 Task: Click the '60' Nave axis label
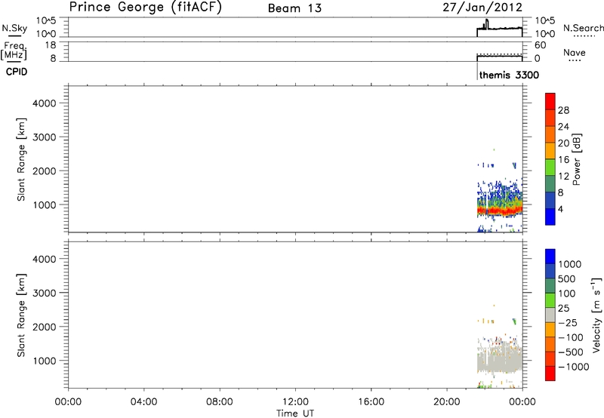click(x=540, y=45)
